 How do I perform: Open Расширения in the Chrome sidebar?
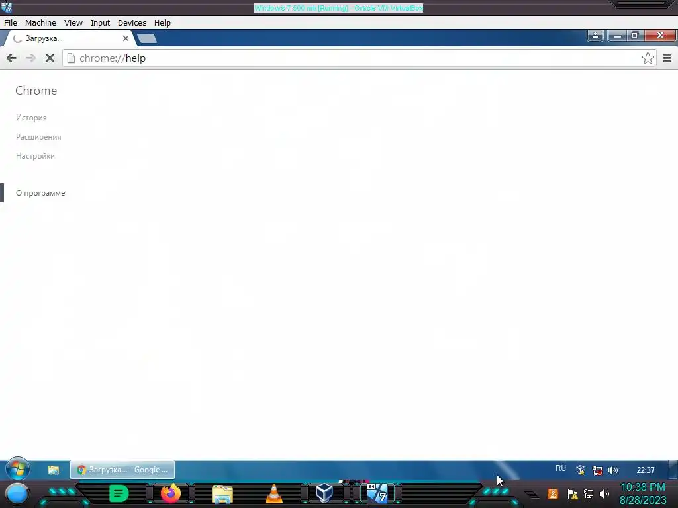click(x=38, y=137)
